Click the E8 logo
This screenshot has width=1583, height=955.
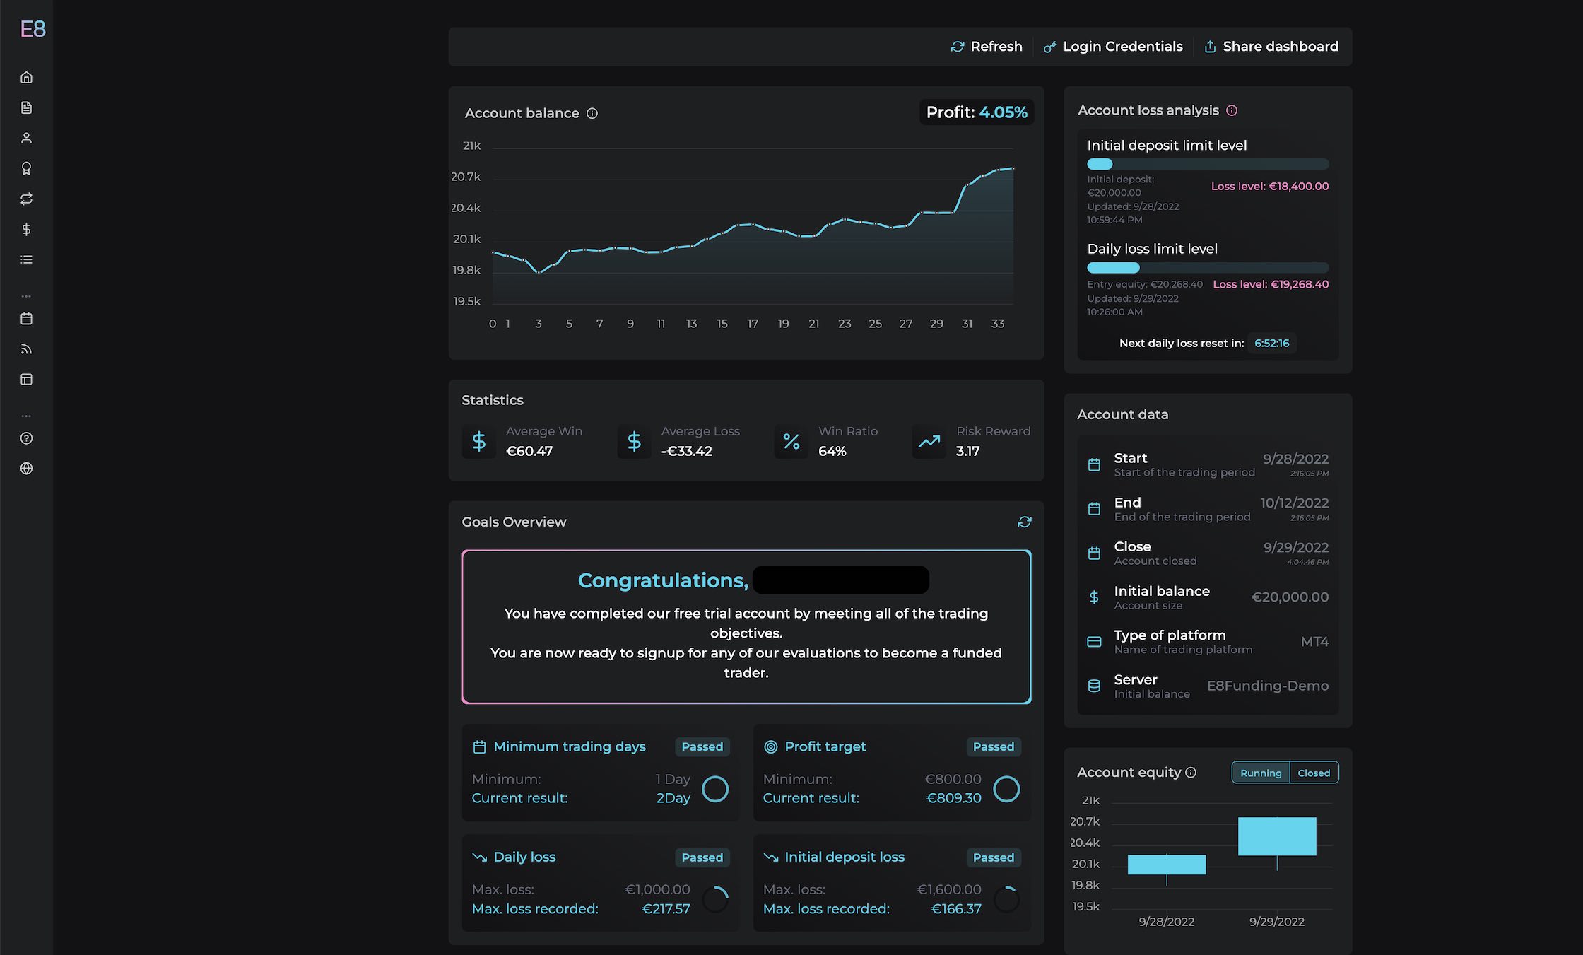point(33,29)
